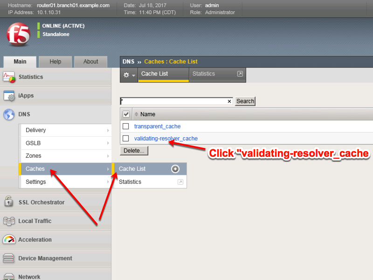This screenshot has height=280, width=373.
Task: Clear search field with the X icon
Action: tap(229, 101)
